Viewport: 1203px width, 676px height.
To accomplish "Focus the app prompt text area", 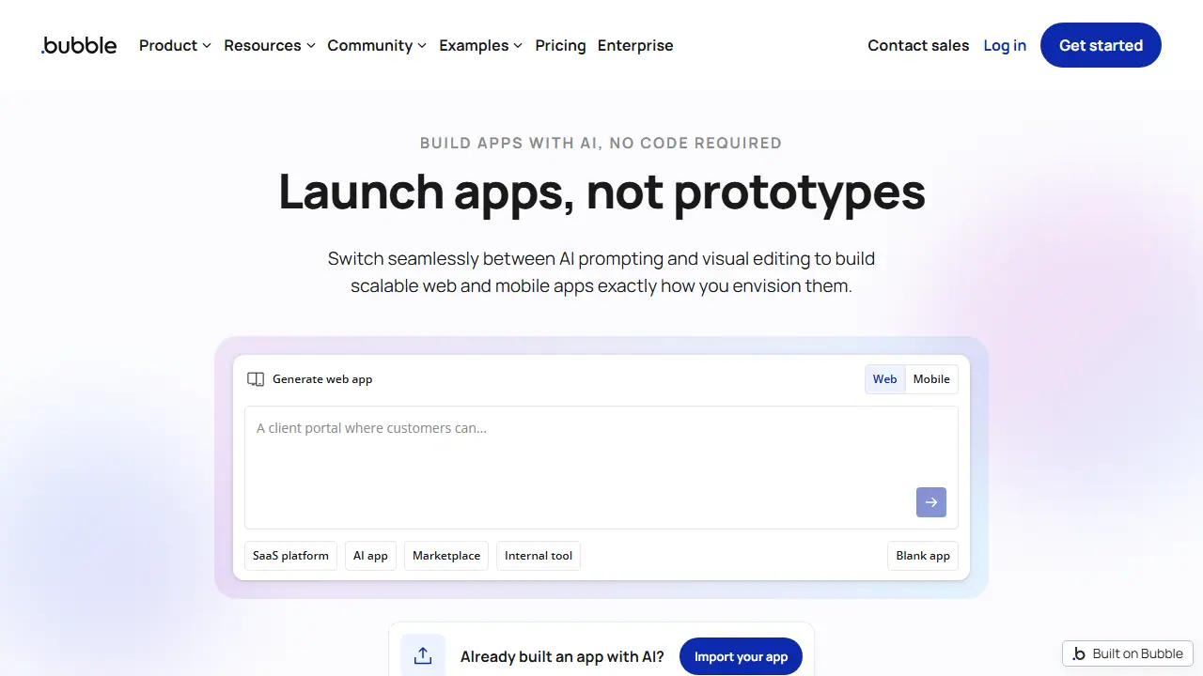I will coord(601,468).
